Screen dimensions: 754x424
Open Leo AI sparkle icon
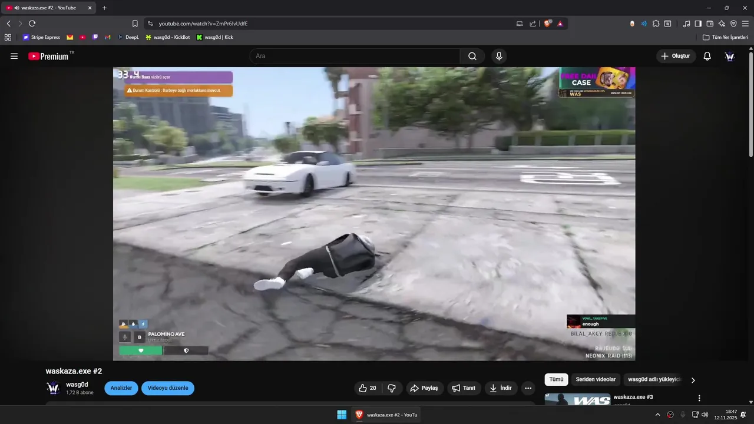(722, 24)
